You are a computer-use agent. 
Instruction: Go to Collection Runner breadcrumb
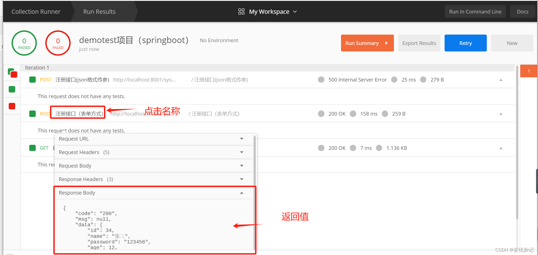click(36, 12)
